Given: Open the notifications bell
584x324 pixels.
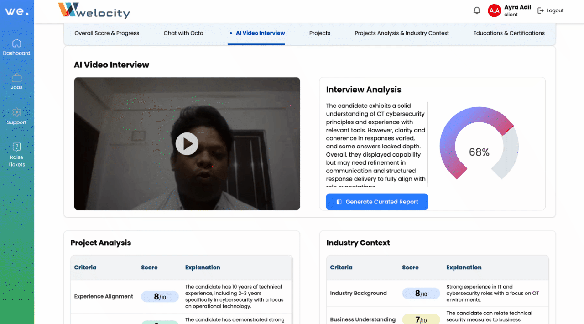Looking at the screenshot, I should click(477, 10).
